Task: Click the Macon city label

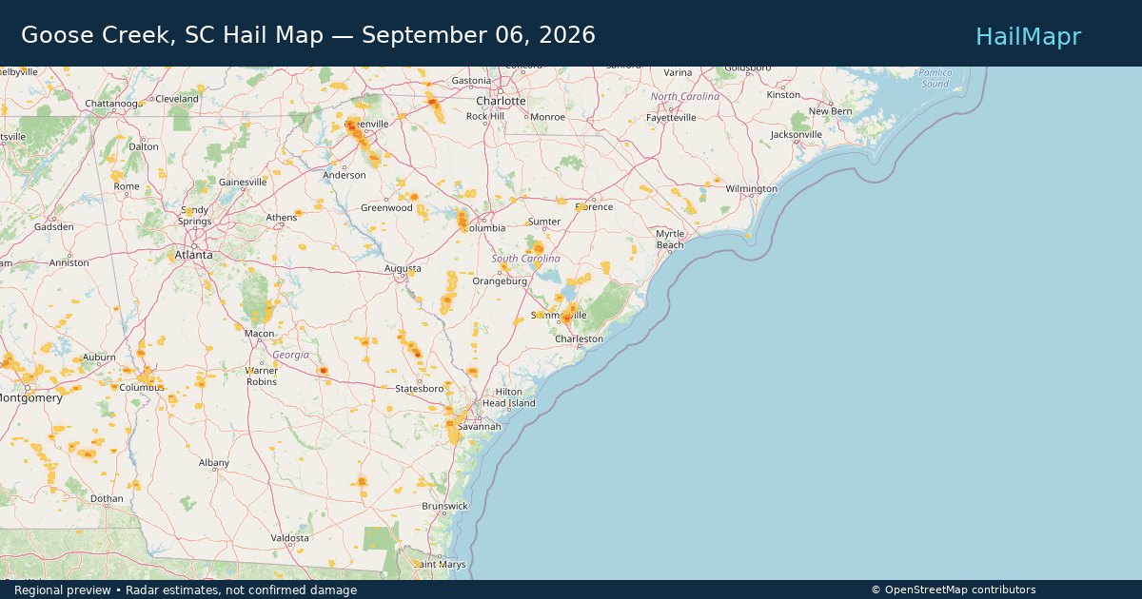Action: tap(259, 334)
